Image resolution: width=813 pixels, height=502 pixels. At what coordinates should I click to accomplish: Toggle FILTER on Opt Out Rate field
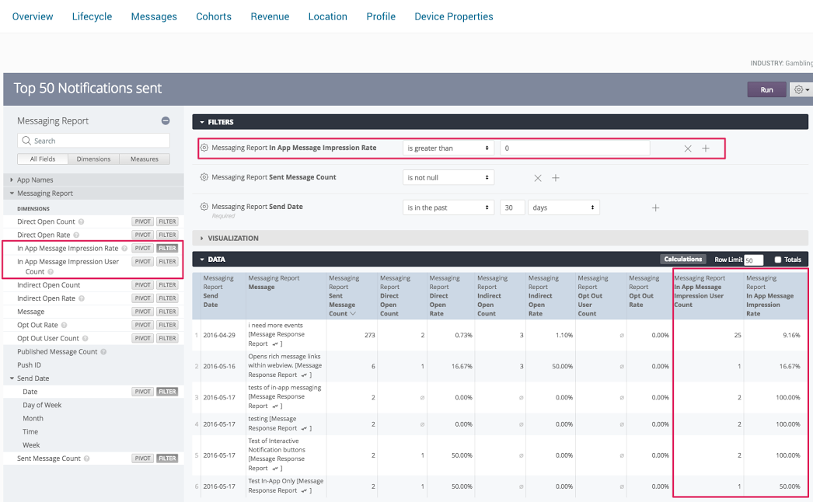[x=167, y=325]
